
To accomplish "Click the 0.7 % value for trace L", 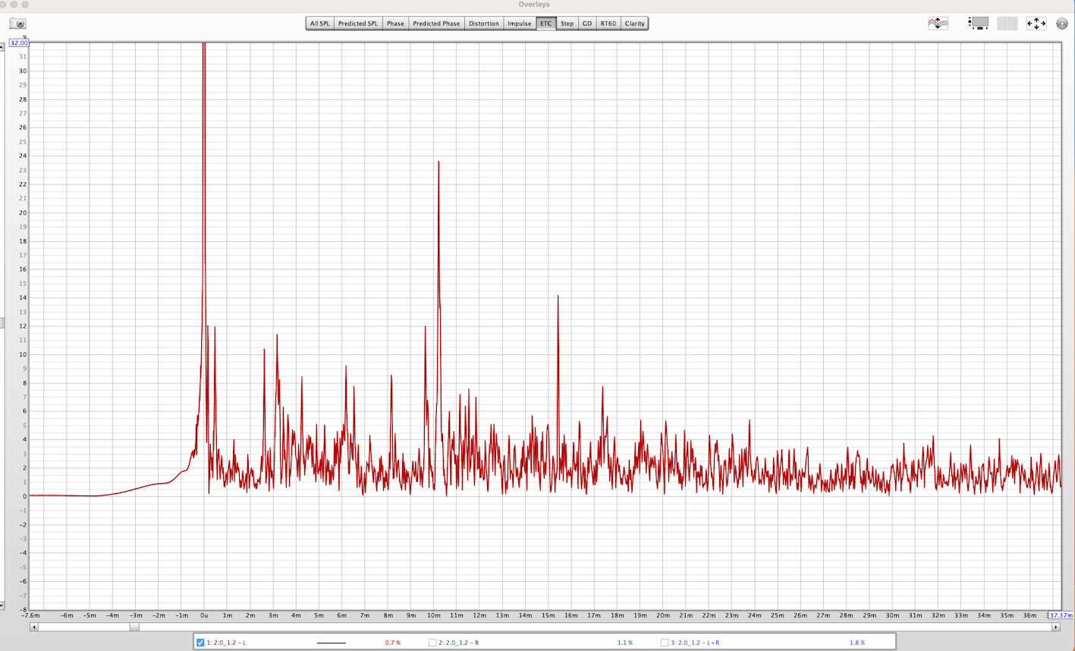I will click(392, 643).
